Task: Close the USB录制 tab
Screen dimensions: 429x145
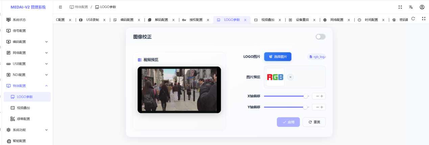Action: (104, 20)
